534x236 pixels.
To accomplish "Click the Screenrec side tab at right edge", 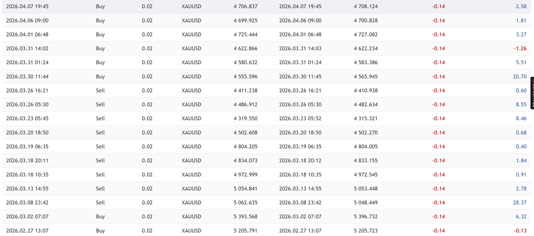I will tap(532, 94).
